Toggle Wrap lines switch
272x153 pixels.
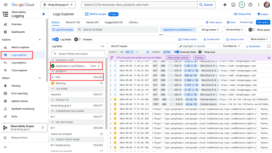click(x=201, y=52)
